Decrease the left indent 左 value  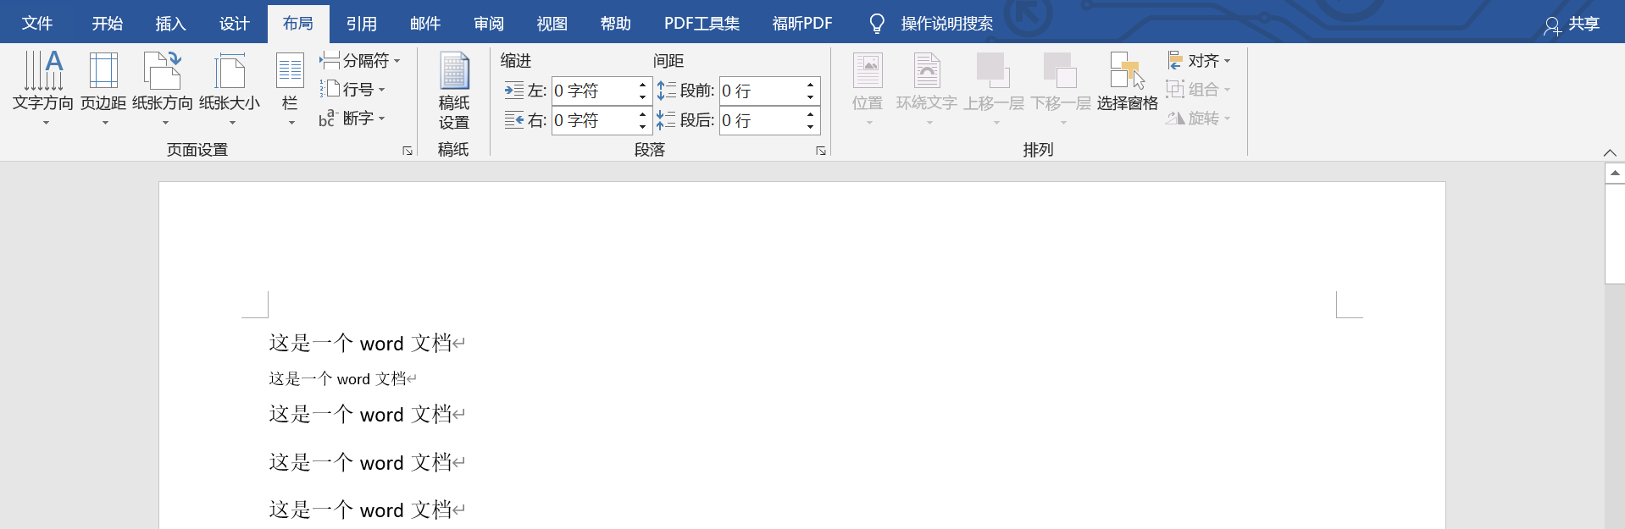(x=643, y=96)
